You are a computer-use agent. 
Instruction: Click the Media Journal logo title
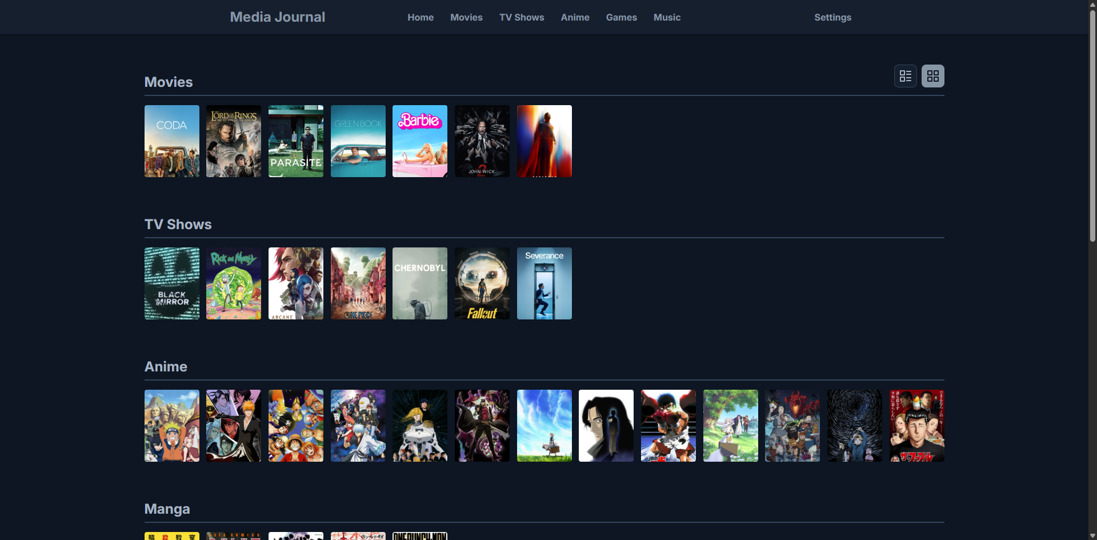(277, 17)
